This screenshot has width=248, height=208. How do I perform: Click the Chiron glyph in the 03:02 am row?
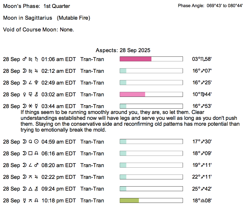click(36, 95)
